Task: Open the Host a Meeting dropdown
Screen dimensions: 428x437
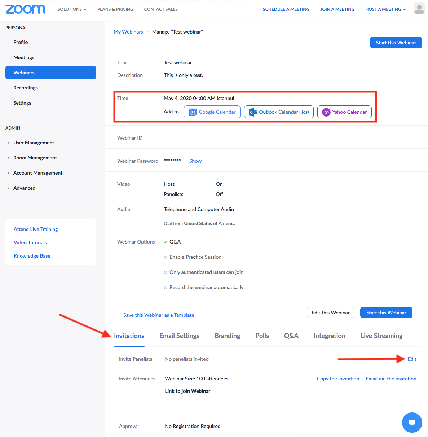Action: coord(385,9)
